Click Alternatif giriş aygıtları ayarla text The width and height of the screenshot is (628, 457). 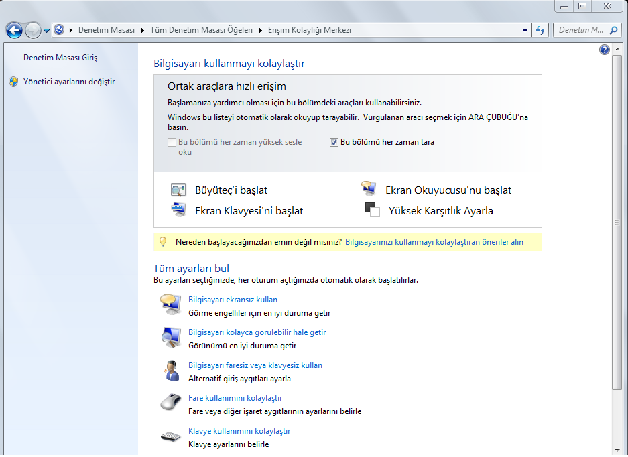pyautogui.click(x=239, y=379)
